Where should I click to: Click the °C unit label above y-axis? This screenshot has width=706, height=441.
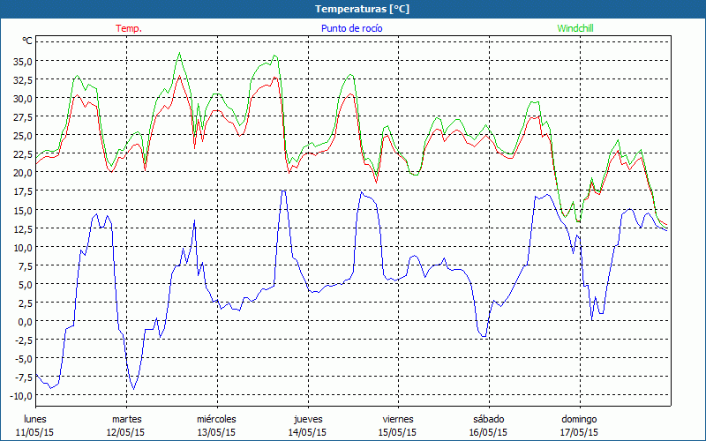27,41
